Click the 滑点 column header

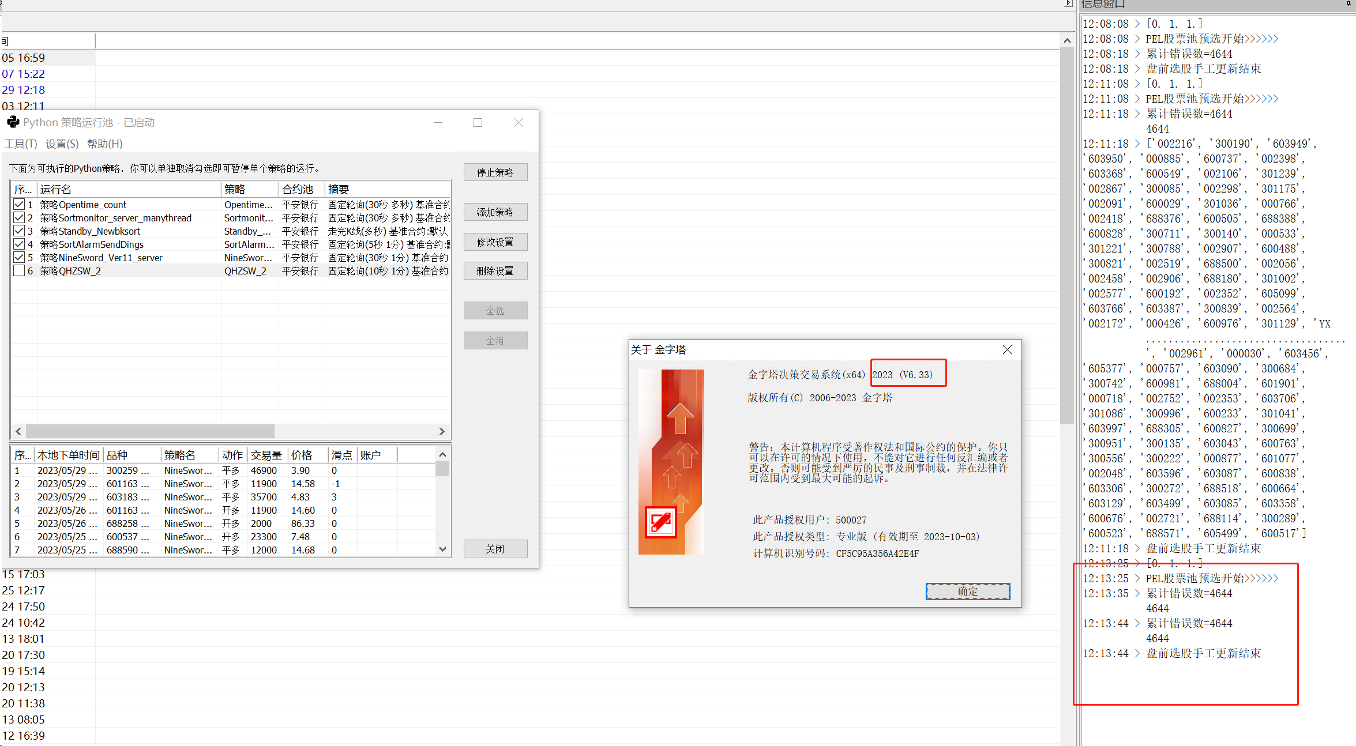point(343,455)
